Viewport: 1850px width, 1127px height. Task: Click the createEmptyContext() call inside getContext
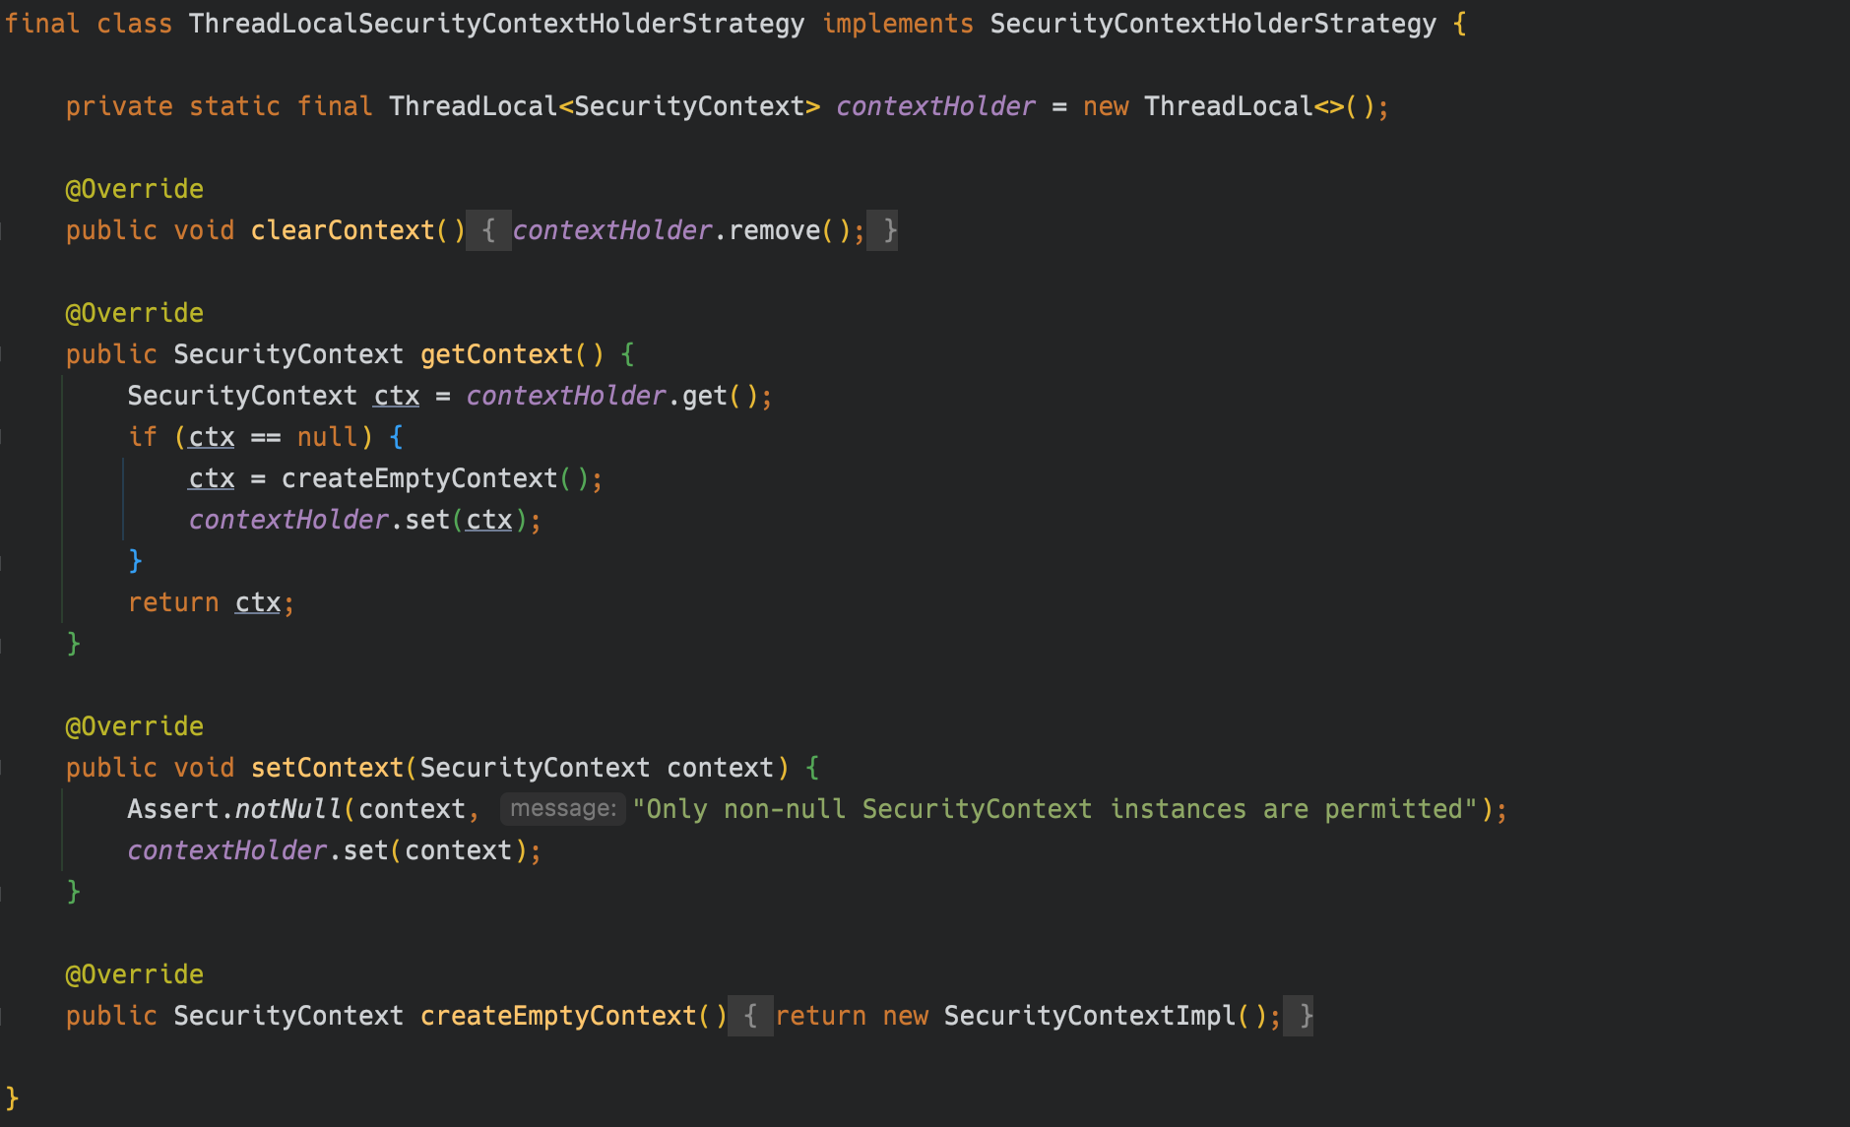coord(434,478)
